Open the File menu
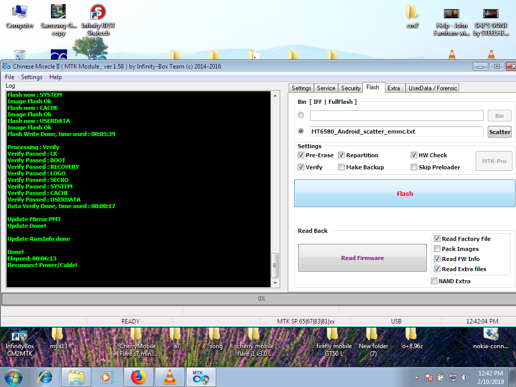The width and height of the screenshot is (516, 387). pos(10,77)
